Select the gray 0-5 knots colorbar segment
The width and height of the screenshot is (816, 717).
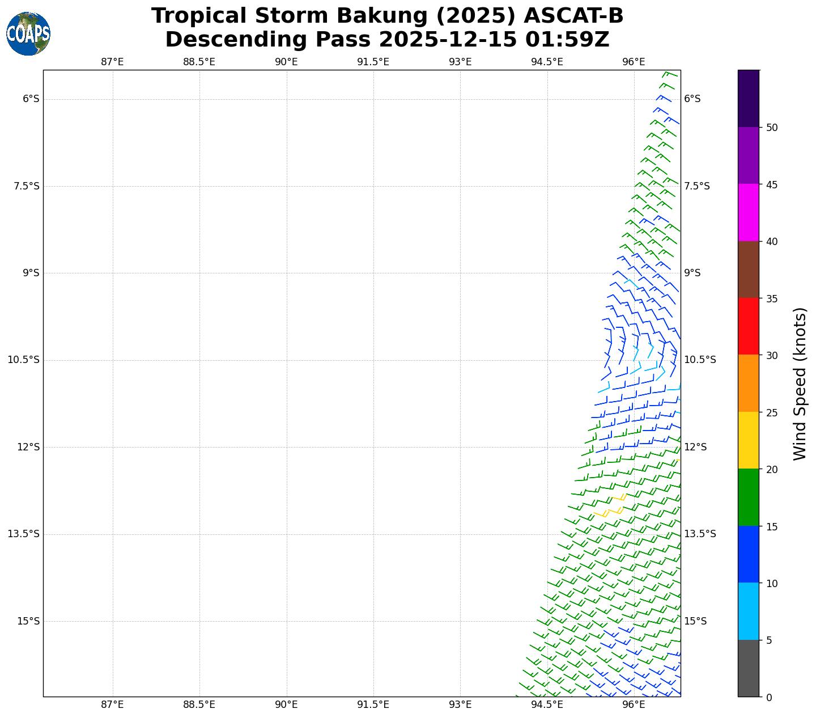point(748,668)
